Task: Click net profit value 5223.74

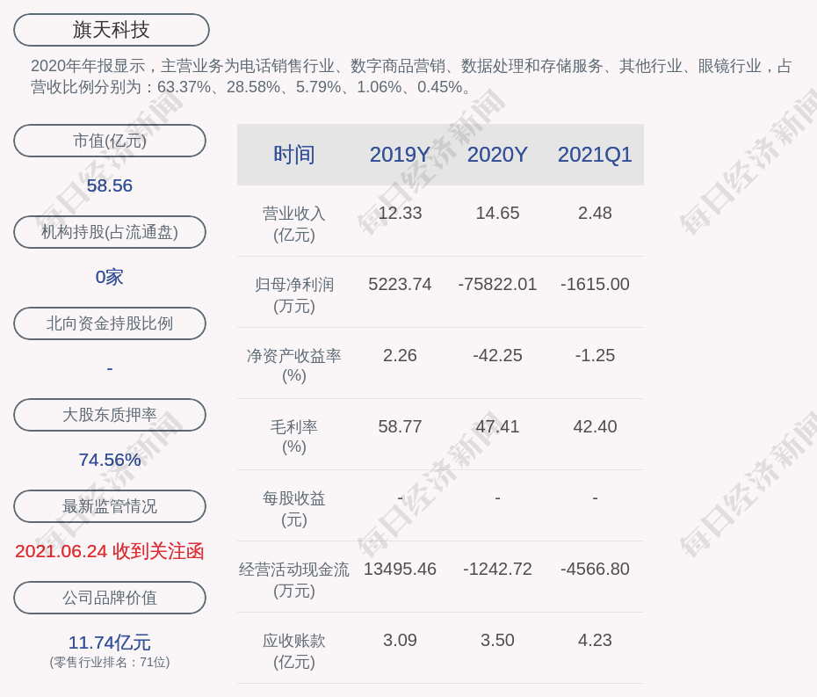Action: [x=400, y=284]
